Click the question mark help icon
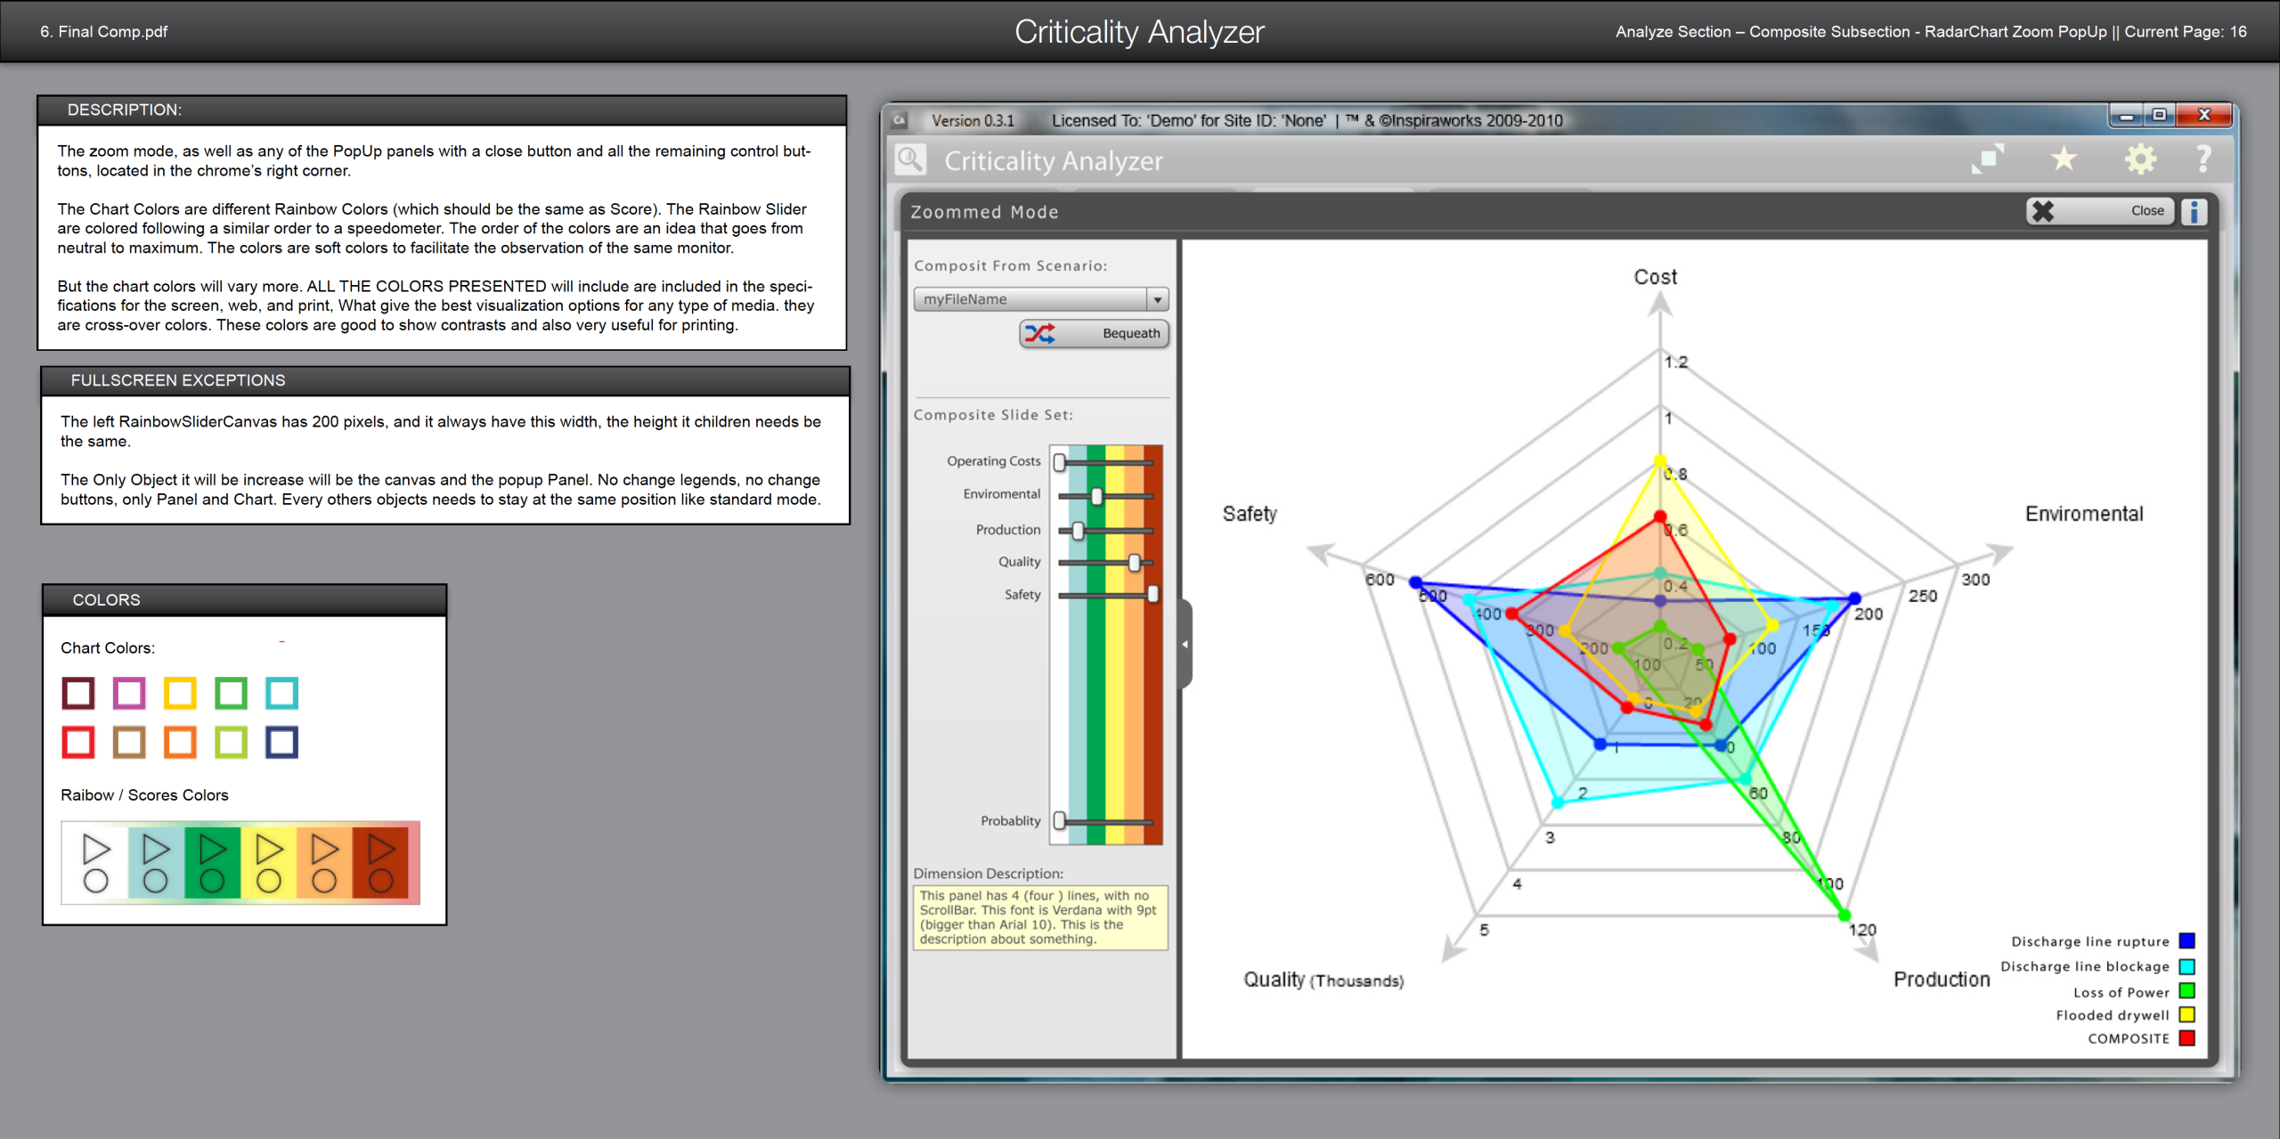 tap(2203, 159)
